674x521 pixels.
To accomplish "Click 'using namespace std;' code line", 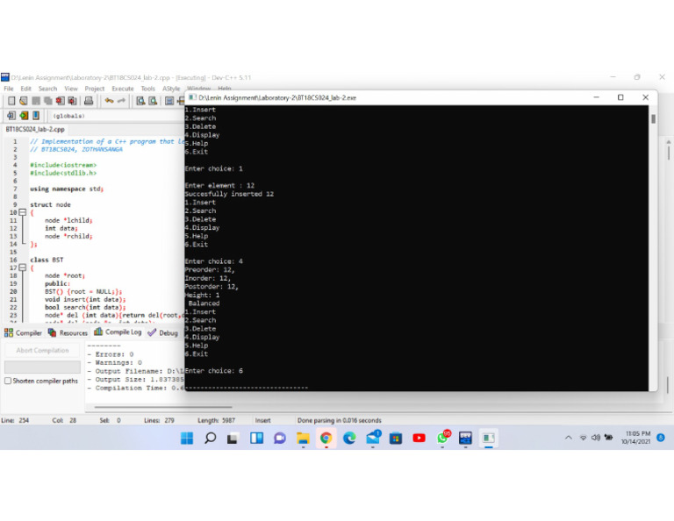I will coord(67,189).
